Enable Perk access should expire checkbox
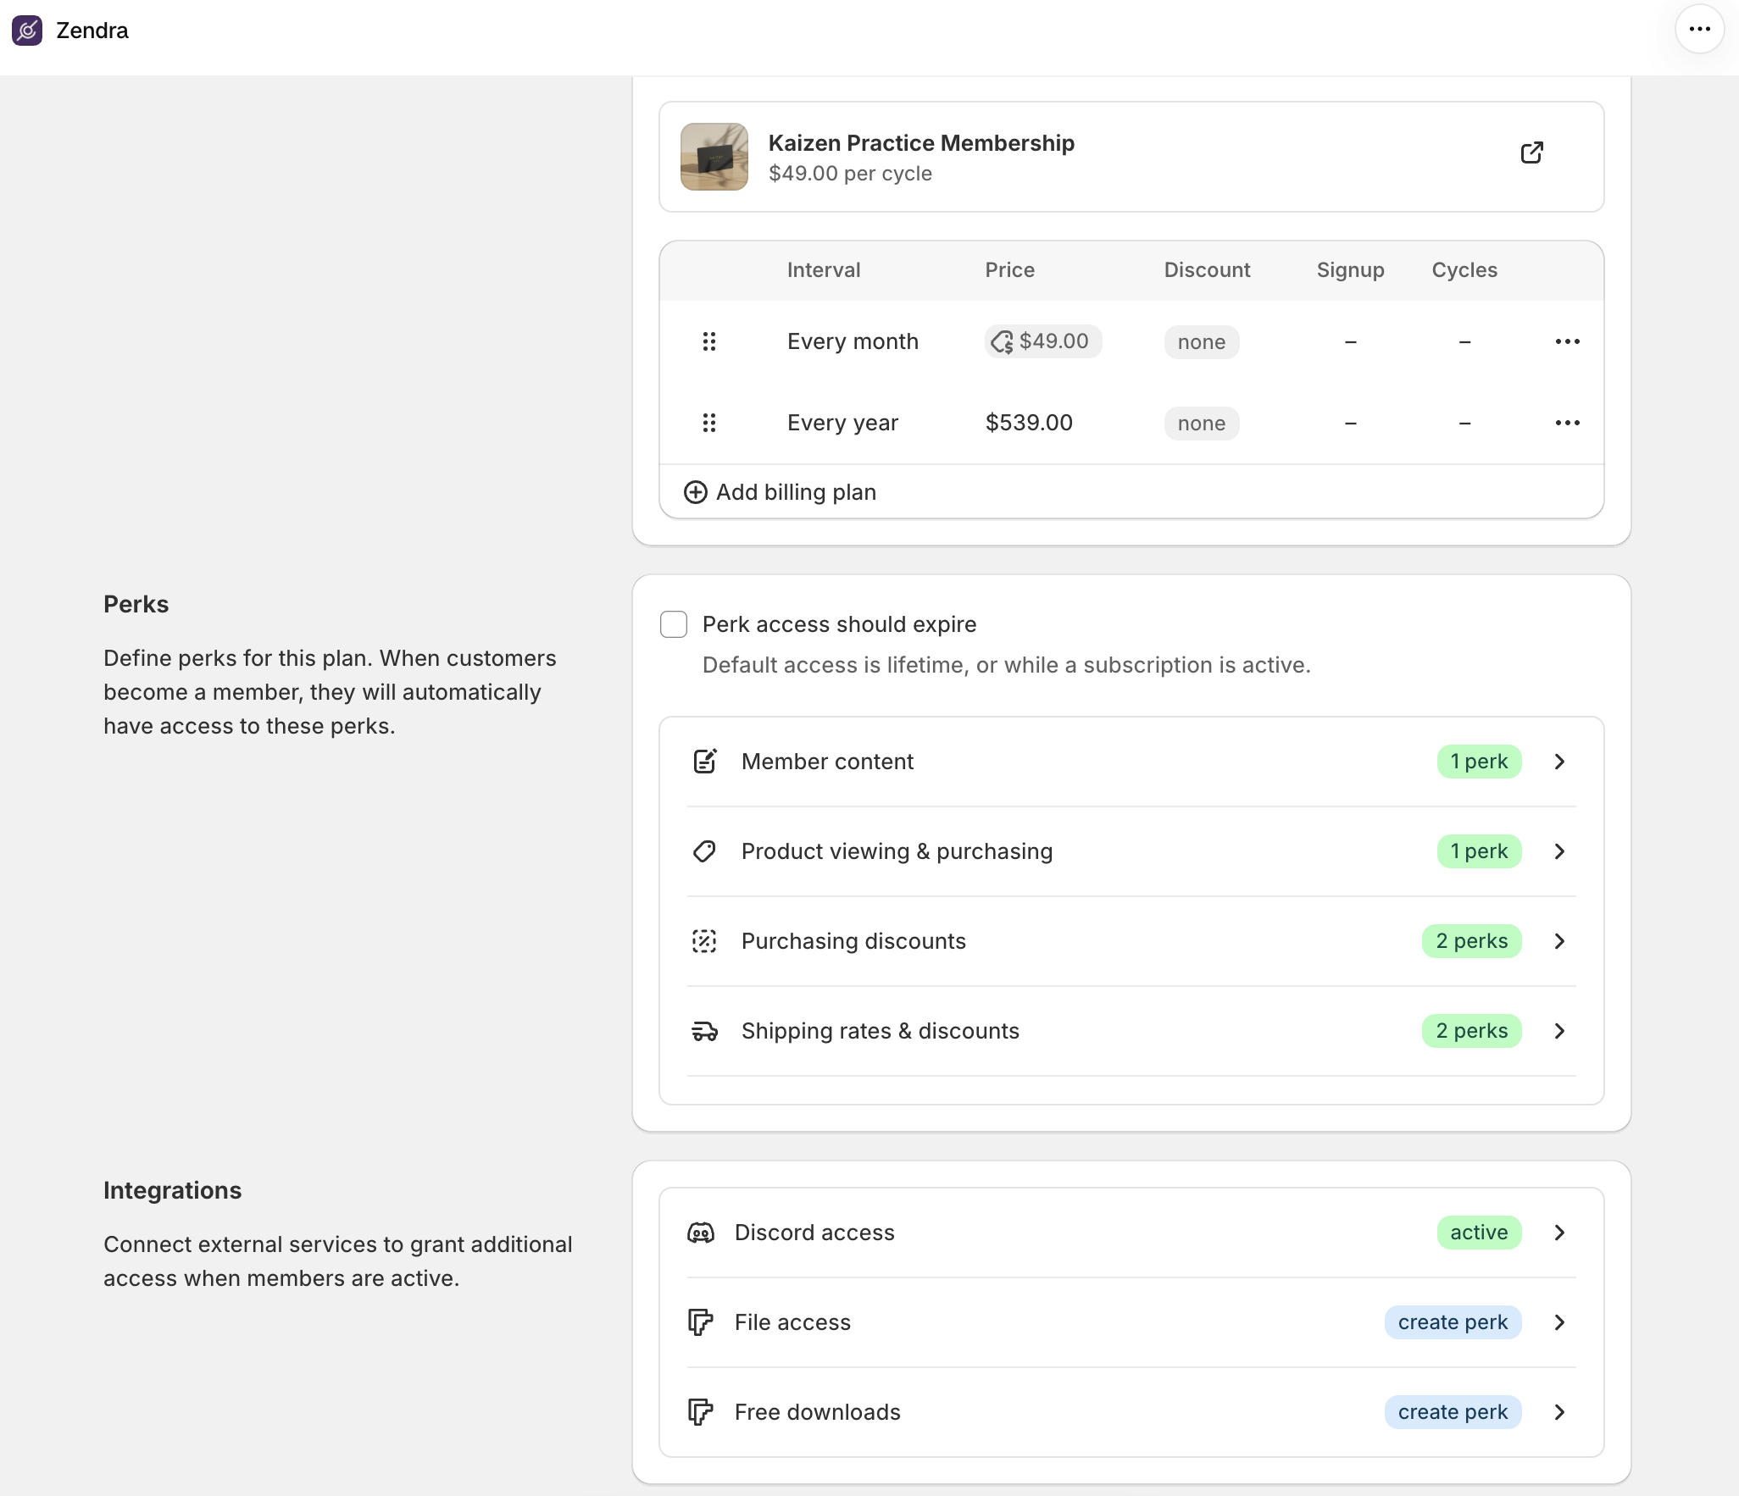 pos(674,624)
